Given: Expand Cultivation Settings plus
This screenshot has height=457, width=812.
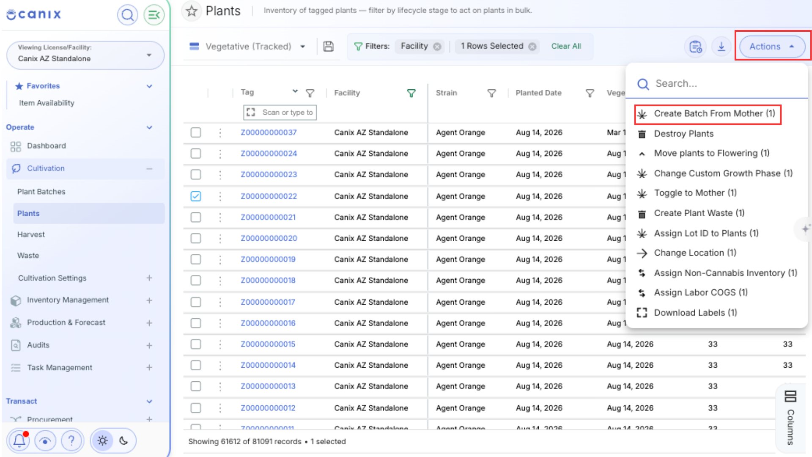Looking at the screenshot, I should [149, 278].
